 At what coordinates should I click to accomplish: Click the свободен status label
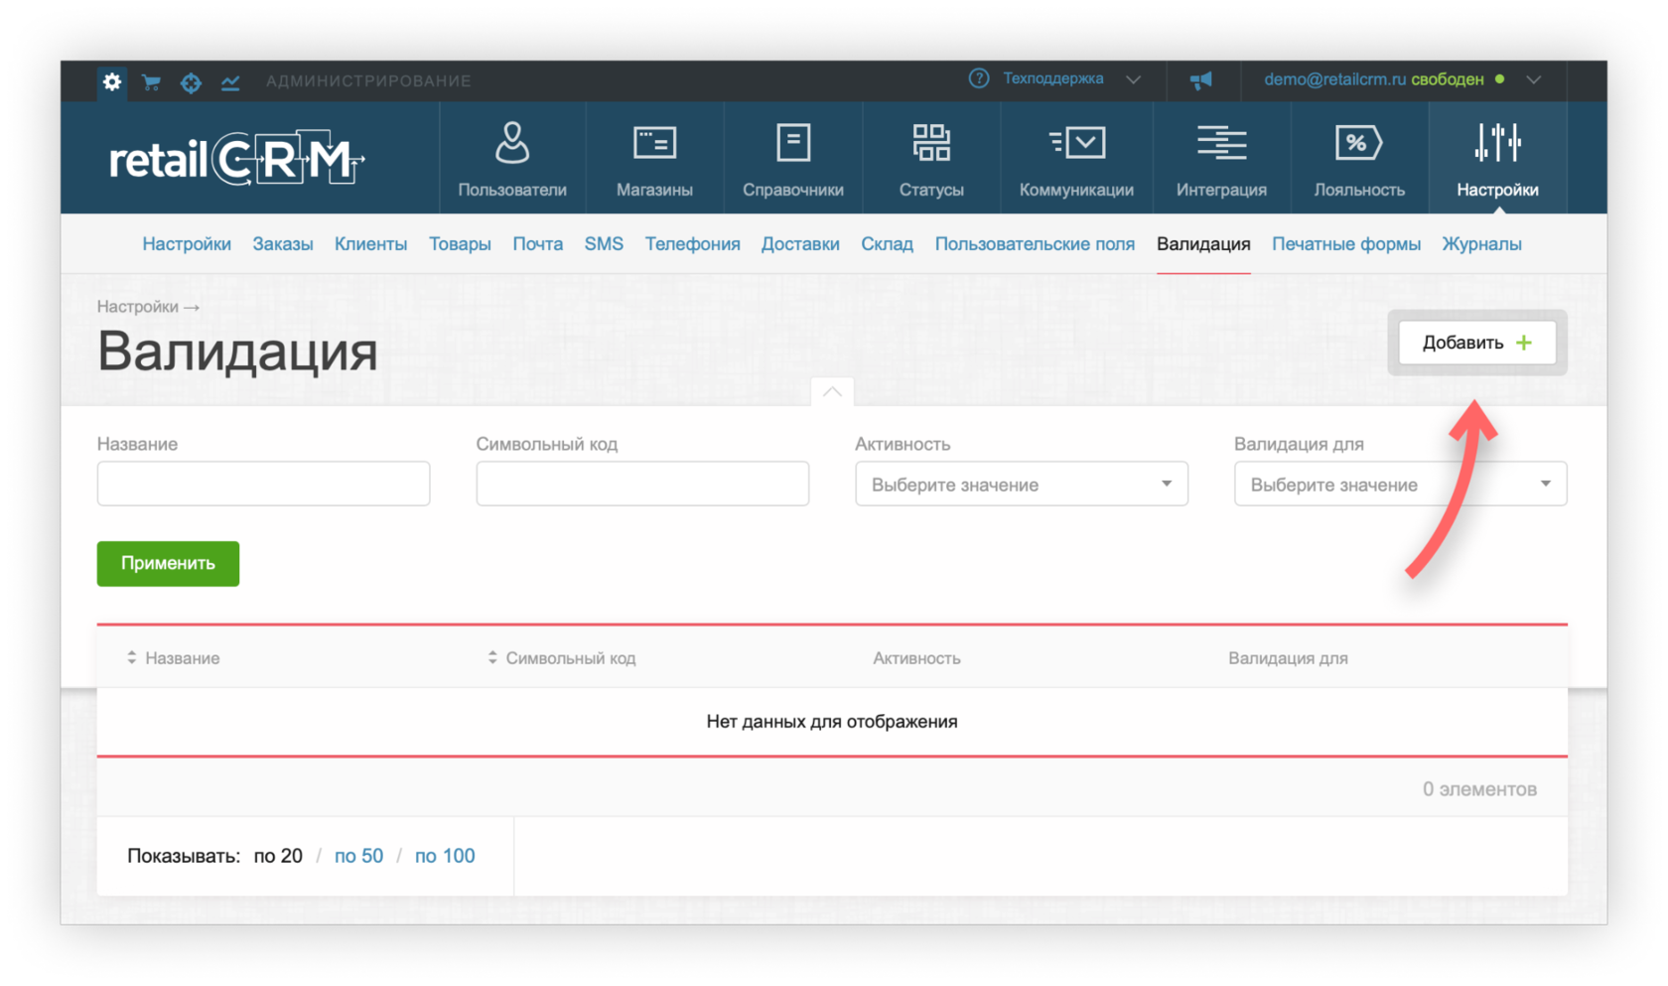pos(1448,79)
